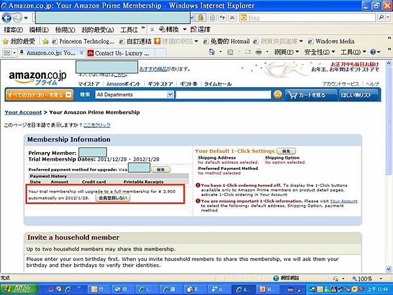Close the Amazon.co.jp tab
This screenshot has height=295, width=393.
pos(81,52)
